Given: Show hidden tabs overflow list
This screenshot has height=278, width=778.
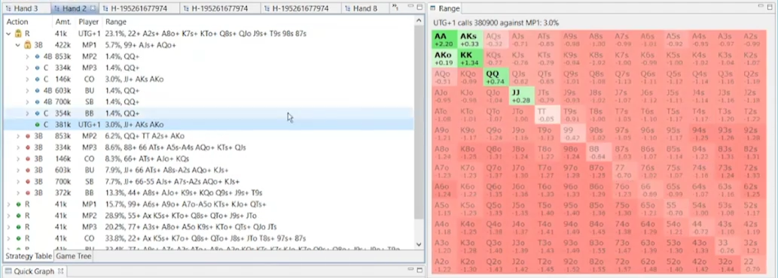Looking at the screenshot, I should pyautogui.click(x=395, y=8).
